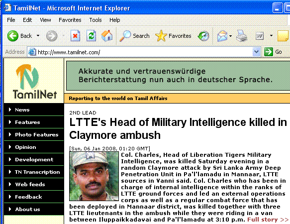Print the page with printer icon
Screen dimensions: 290x224
(x=241, y=36)
